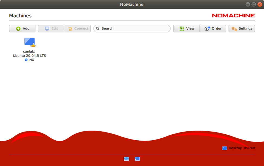Open NoMachine Settings
This screenshot has height=166, width=264.
242,29
